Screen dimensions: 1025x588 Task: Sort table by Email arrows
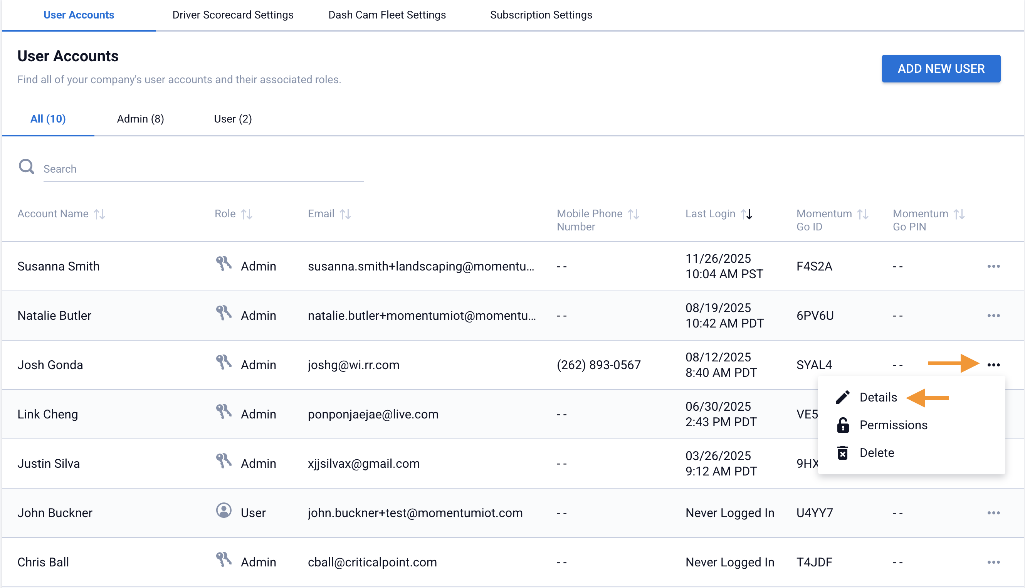[345, 214]
